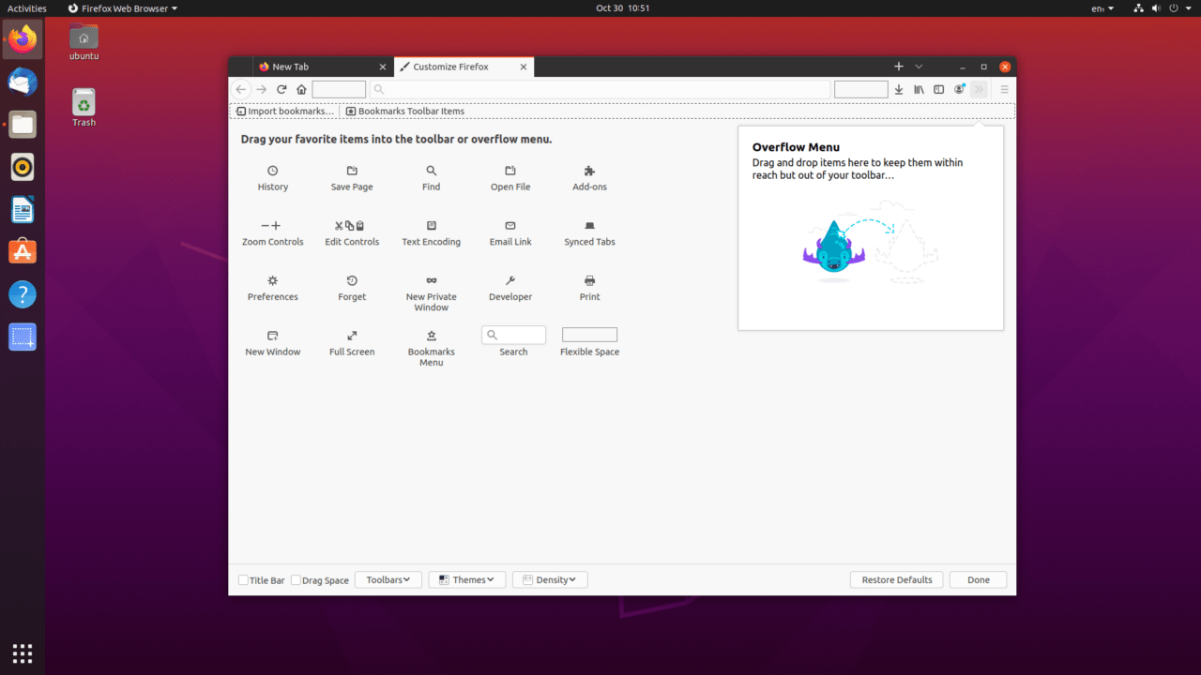Click the overflow menu chevron in toolbar
Viewport: 1201px width, 675px height.
[979, 89]
